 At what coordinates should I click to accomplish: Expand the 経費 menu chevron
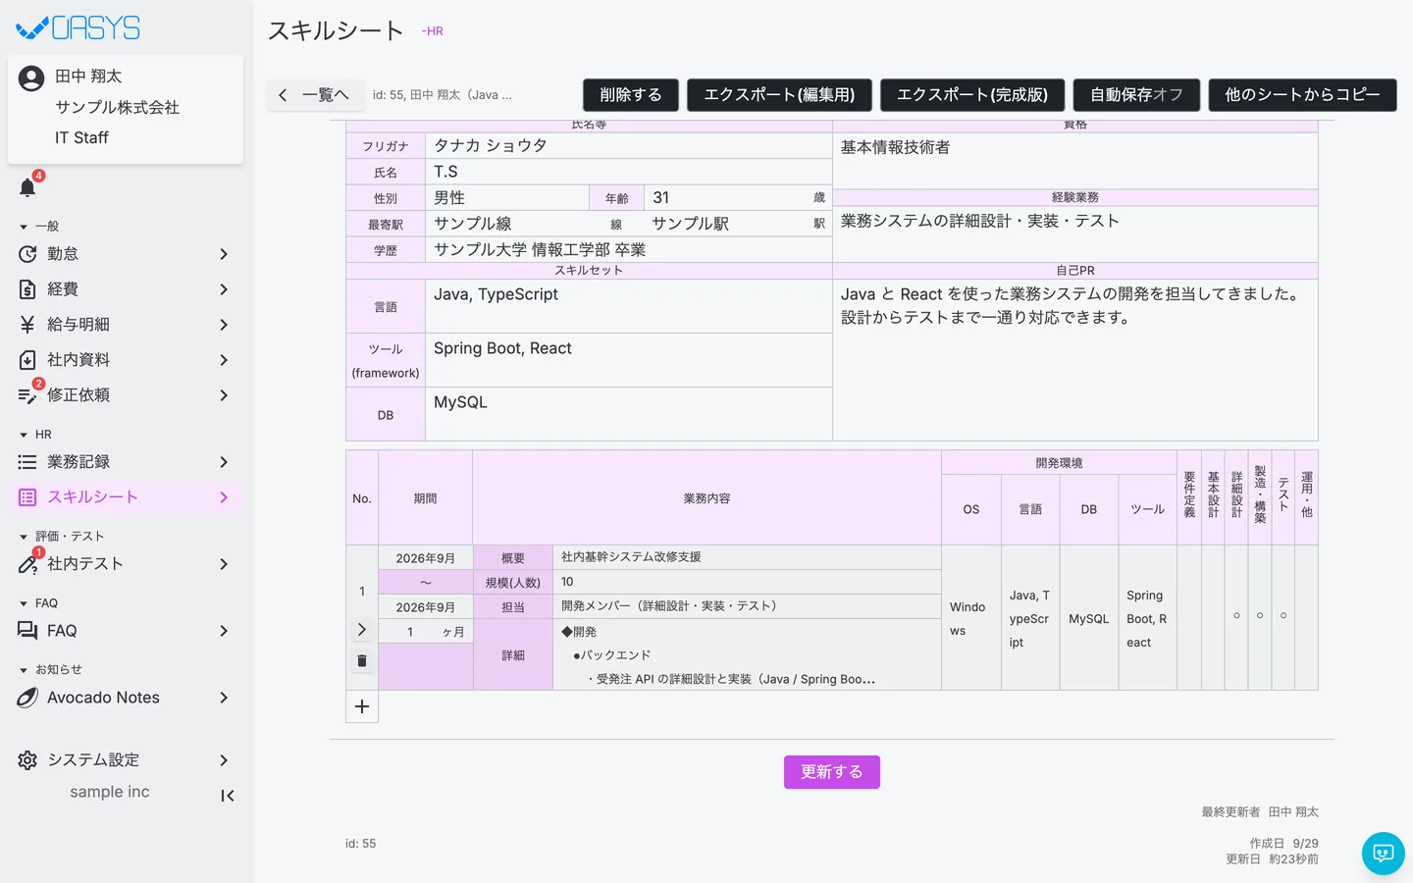224,289
